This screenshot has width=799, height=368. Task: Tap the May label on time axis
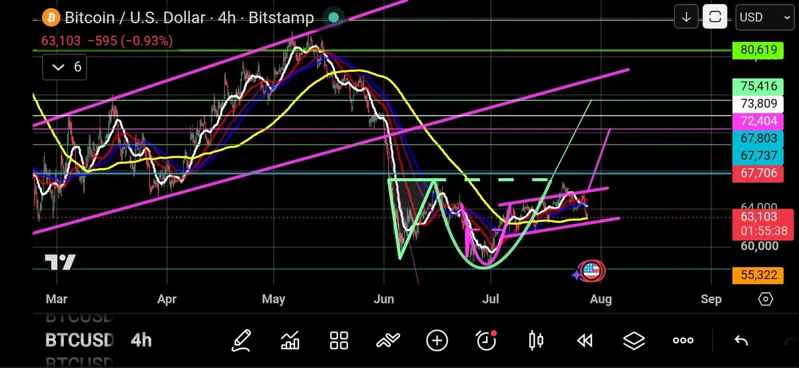(x=273, y=300)
